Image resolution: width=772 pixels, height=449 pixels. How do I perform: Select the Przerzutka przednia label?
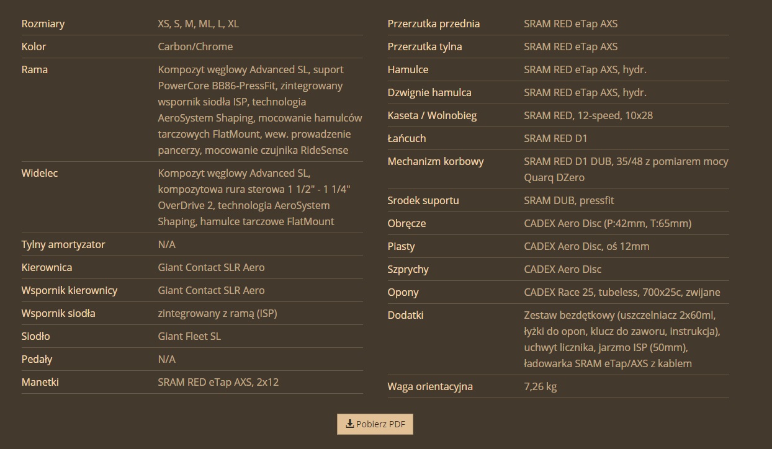(x=434, y=24)
